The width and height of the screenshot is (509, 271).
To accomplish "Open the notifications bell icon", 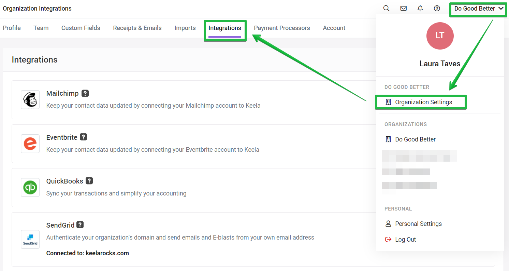I will 420,9.
